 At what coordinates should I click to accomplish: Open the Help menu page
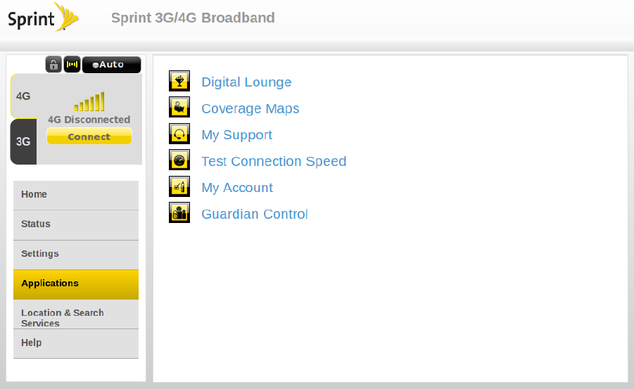(76, 343)
